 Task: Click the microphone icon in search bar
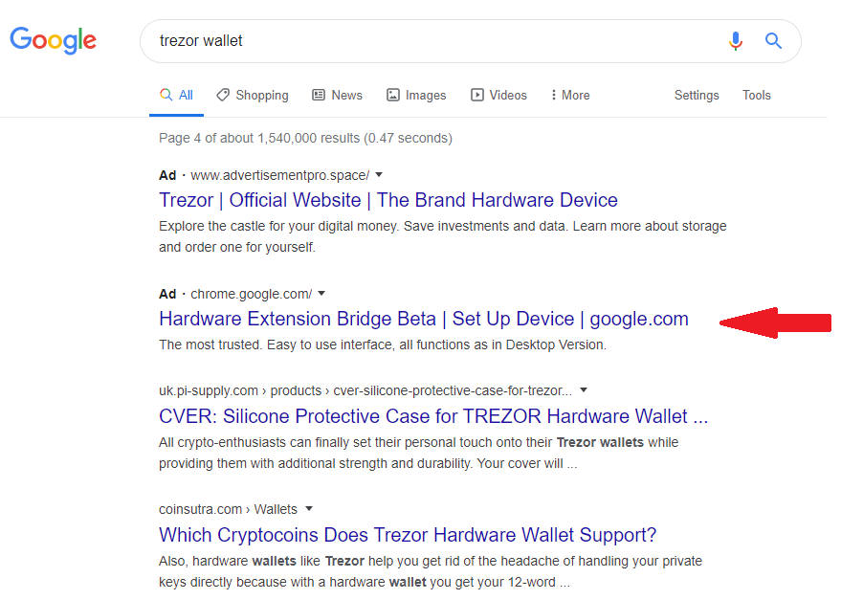pyautogui.click(x=735, y=41)
